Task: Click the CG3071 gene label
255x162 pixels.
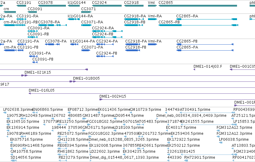Action: pyautogui.click(x=88, y=9)
